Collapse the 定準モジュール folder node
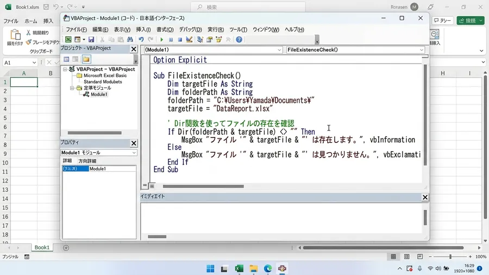The image size is (489, 275). click(x=72, y=88)
